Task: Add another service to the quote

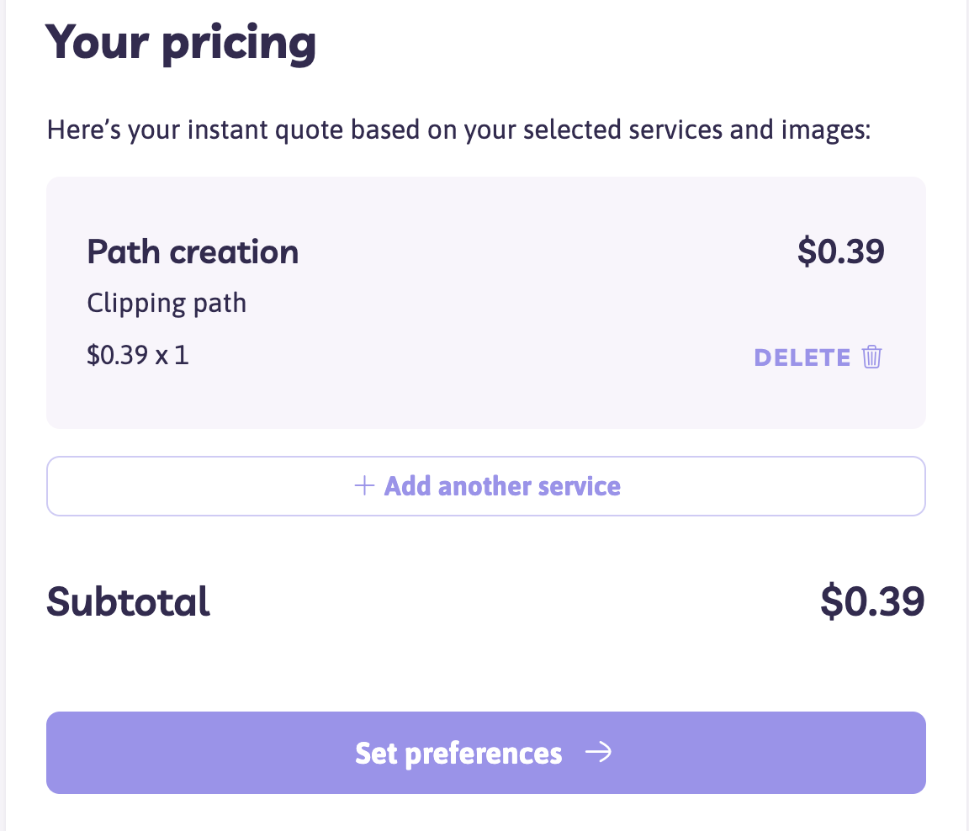Action: 485,486
